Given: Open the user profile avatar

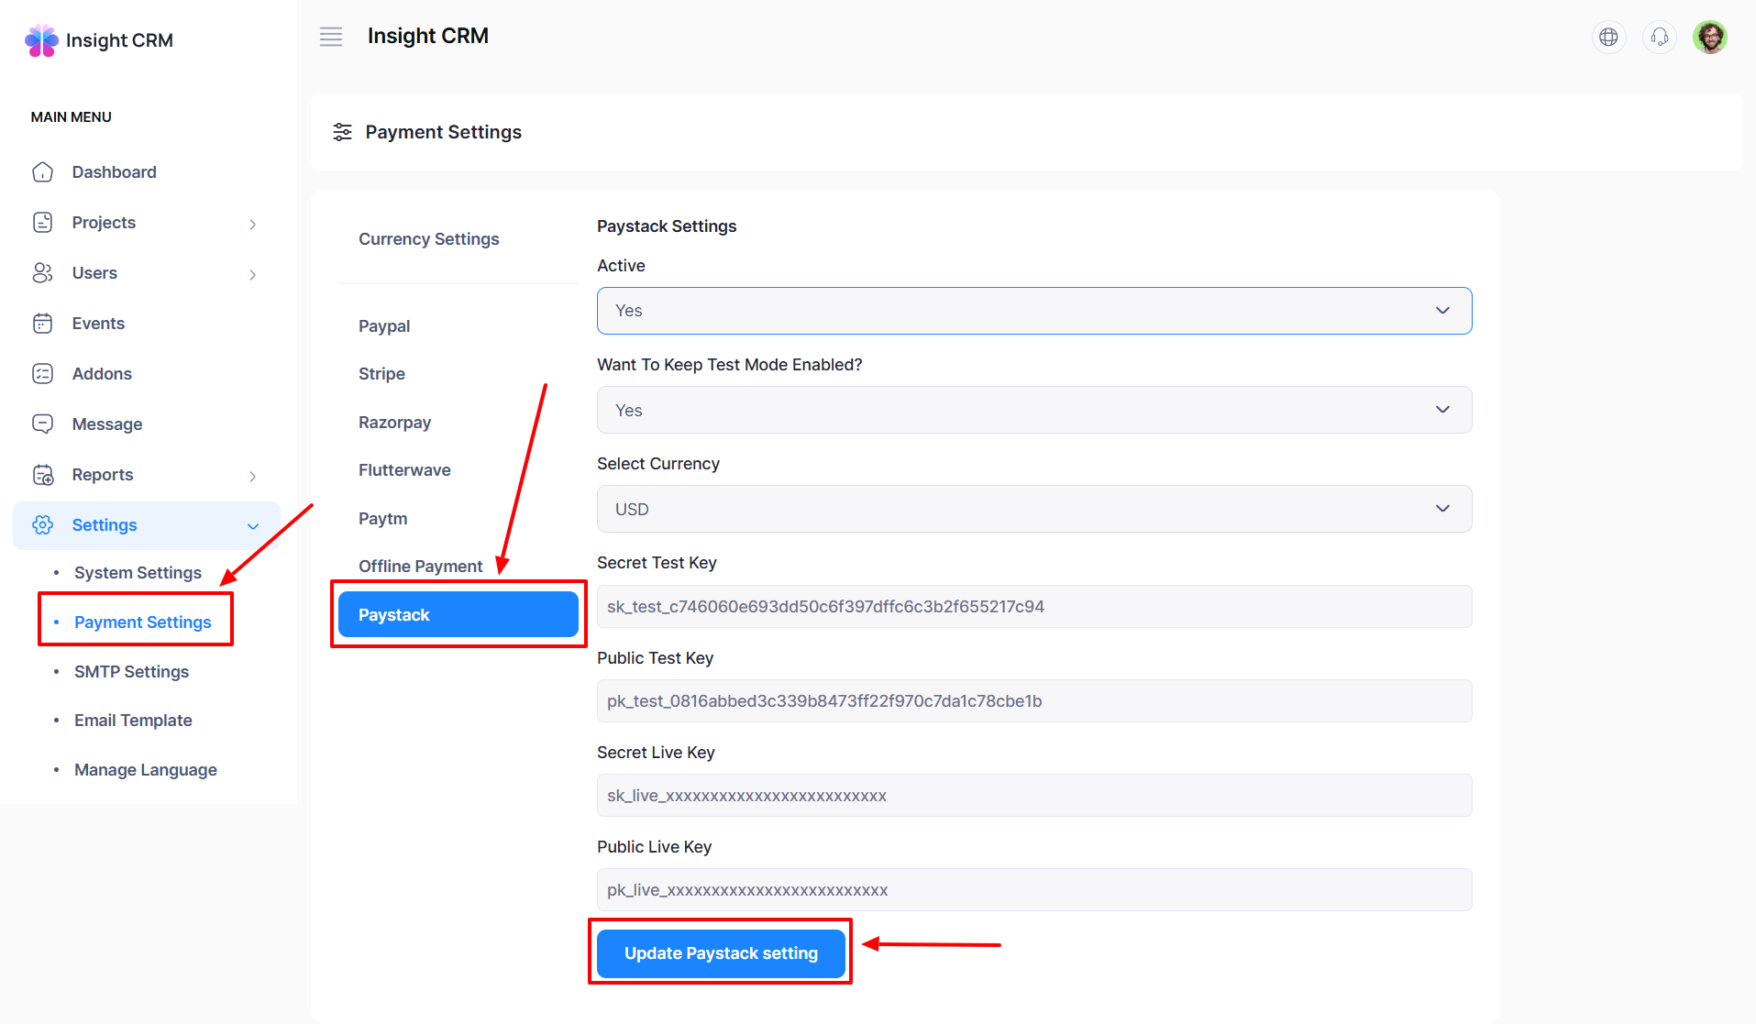Looking at the screenshot, I should pos(1709,37).
